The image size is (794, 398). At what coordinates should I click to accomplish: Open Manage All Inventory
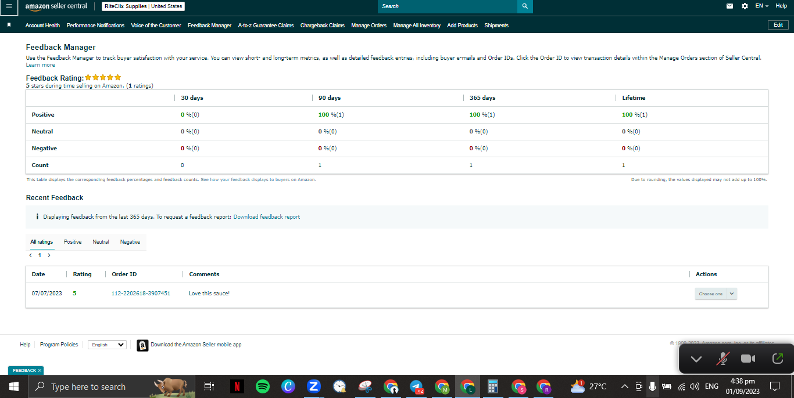point(417,26)
